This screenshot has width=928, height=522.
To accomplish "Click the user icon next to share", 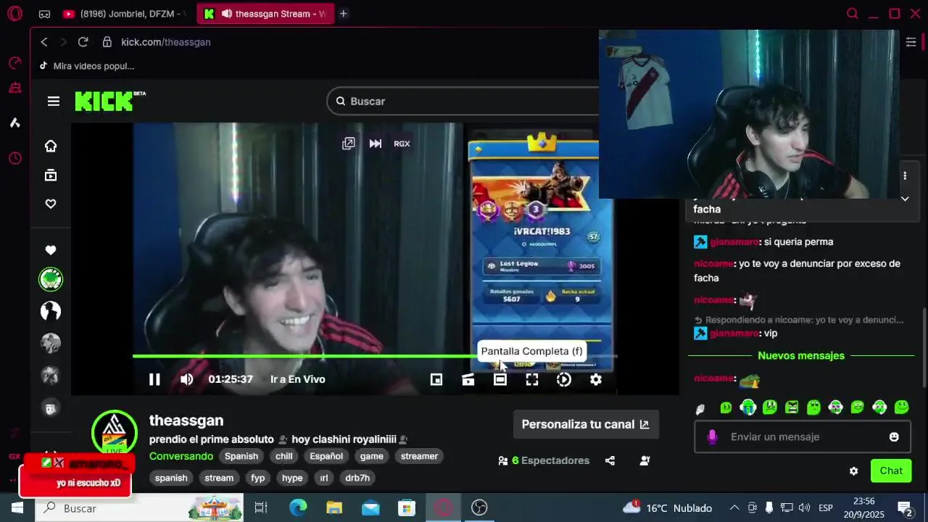I will click(x=645, y=460).
